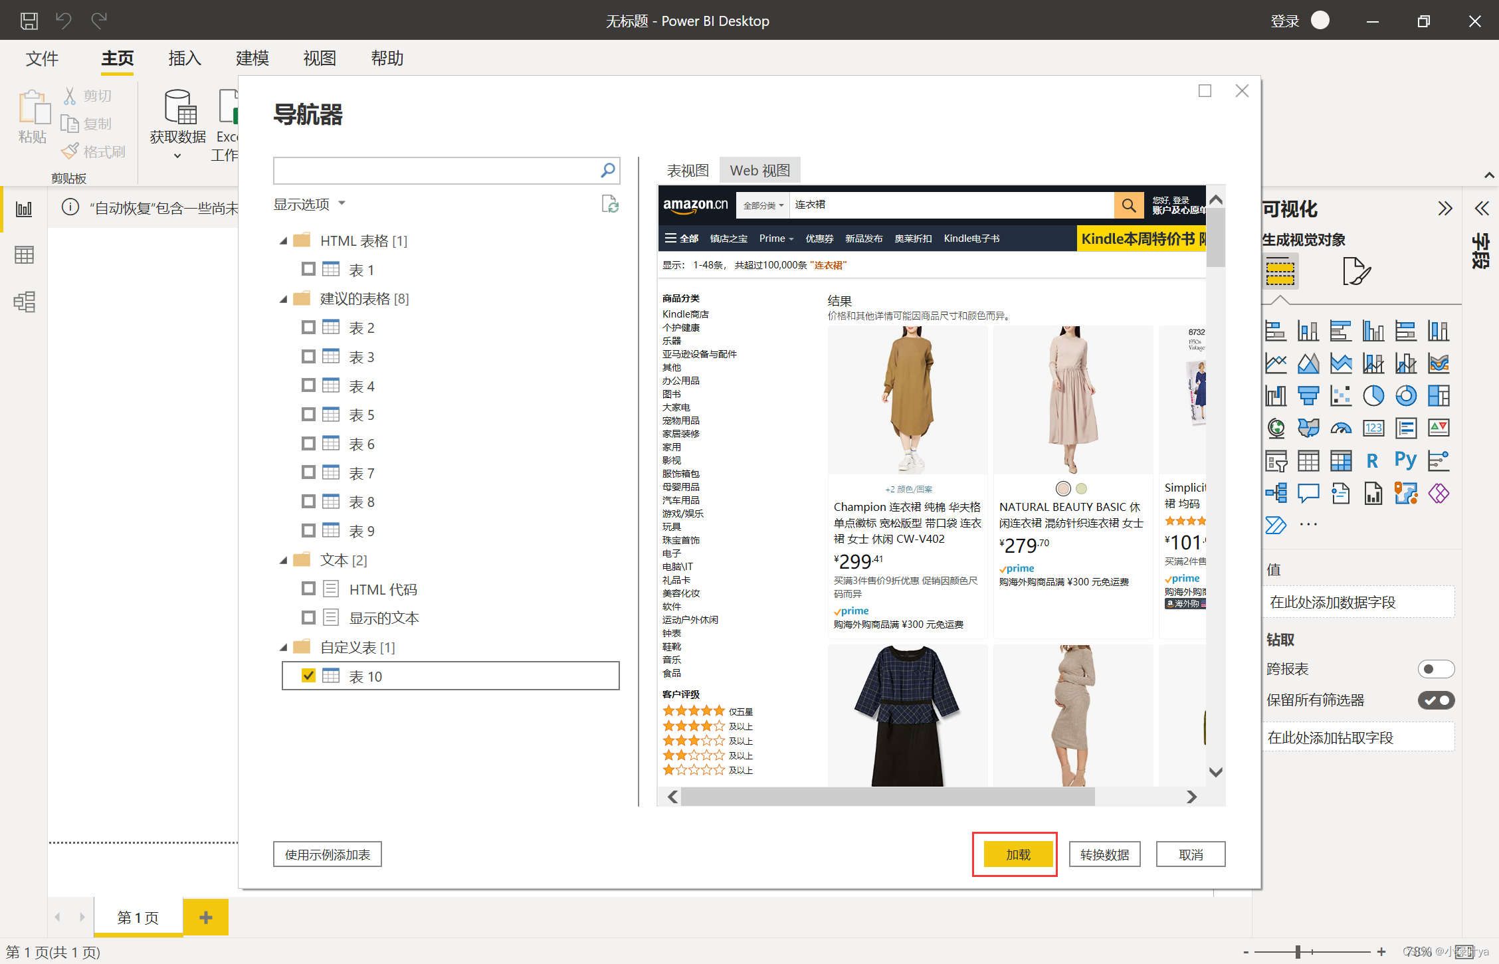The width and height of the screenshot is (1499, 964).
Task: Select the pie chart visual icon
Action: click(x=1373, y=396)
